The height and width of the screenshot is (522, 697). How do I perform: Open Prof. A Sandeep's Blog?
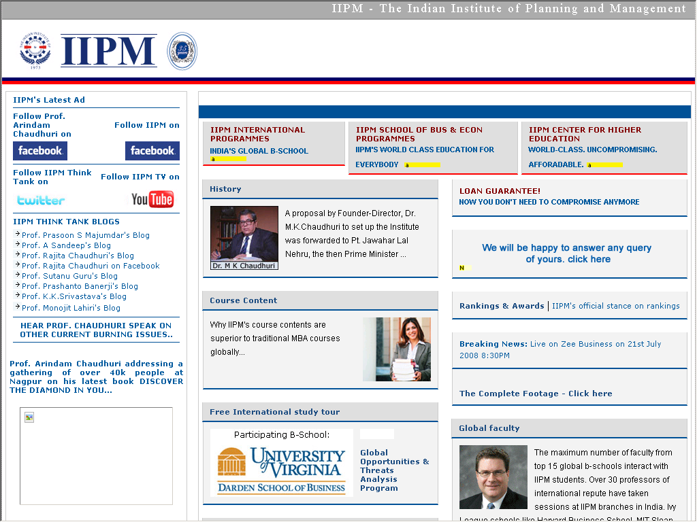[66, 245]
